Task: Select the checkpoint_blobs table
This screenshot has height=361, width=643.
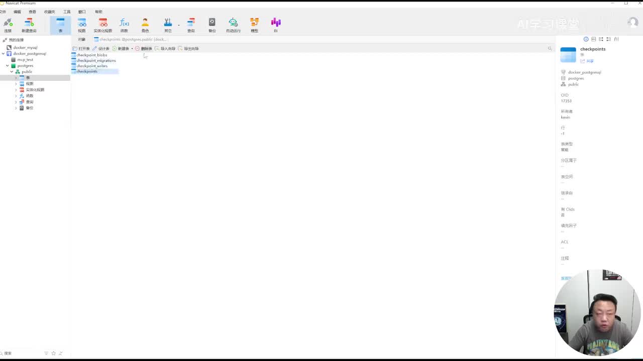Action: coord(89,55)
